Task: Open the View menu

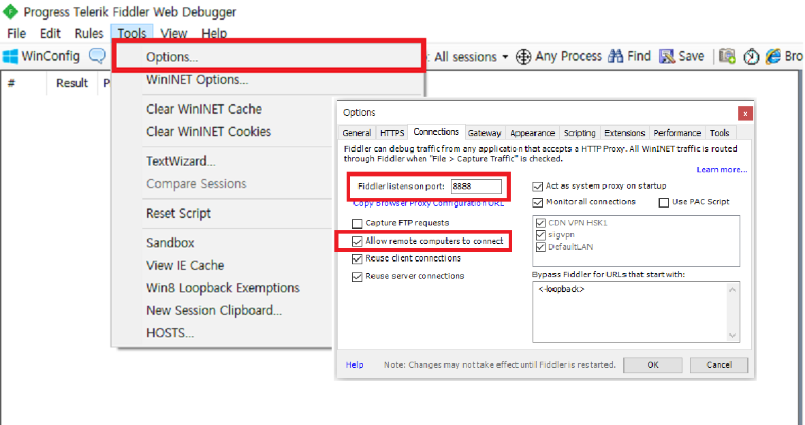Action: pos(174,33)
